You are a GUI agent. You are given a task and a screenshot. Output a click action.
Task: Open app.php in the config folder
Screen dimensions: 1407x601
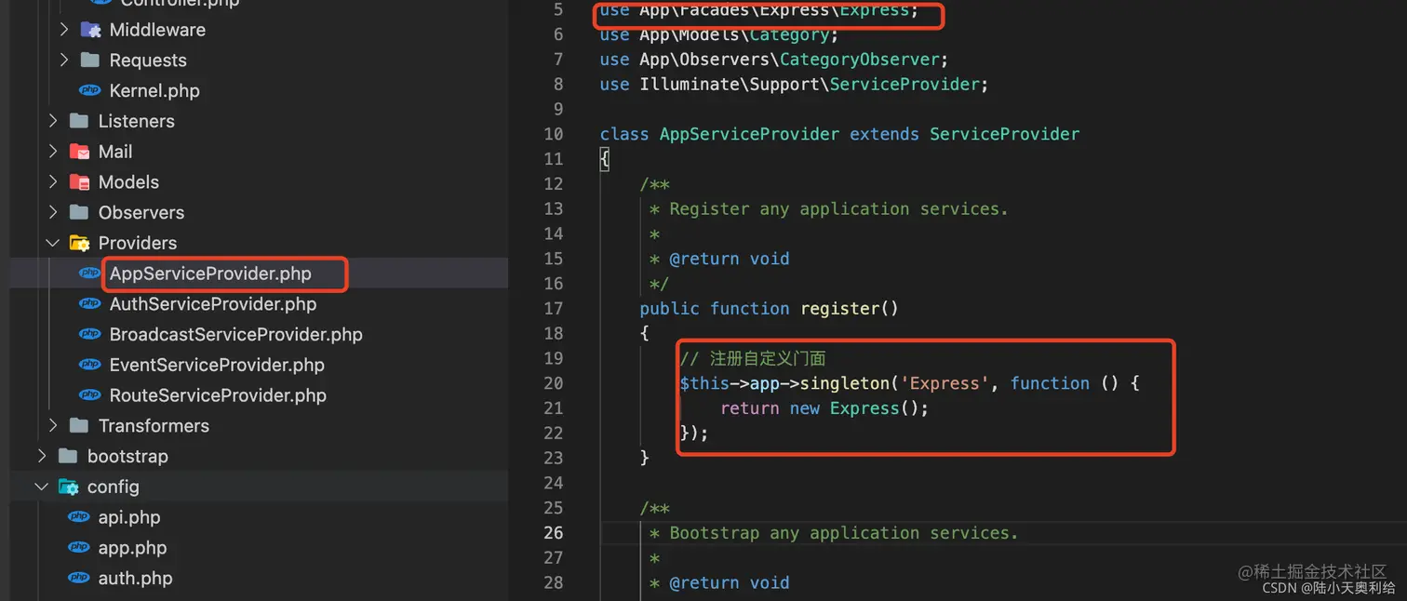tap(132, 548)
